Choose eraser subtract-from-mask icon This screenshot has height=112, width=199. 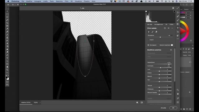tap(156, 32)
